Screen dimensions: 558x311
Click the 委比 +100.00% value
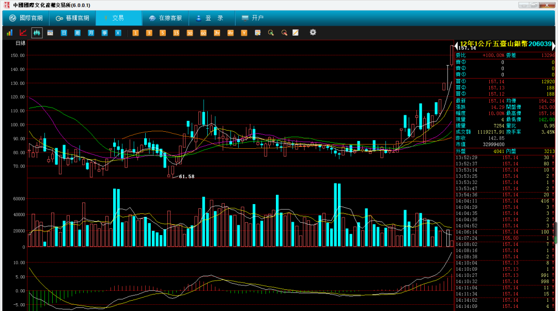tap(493, 55)
